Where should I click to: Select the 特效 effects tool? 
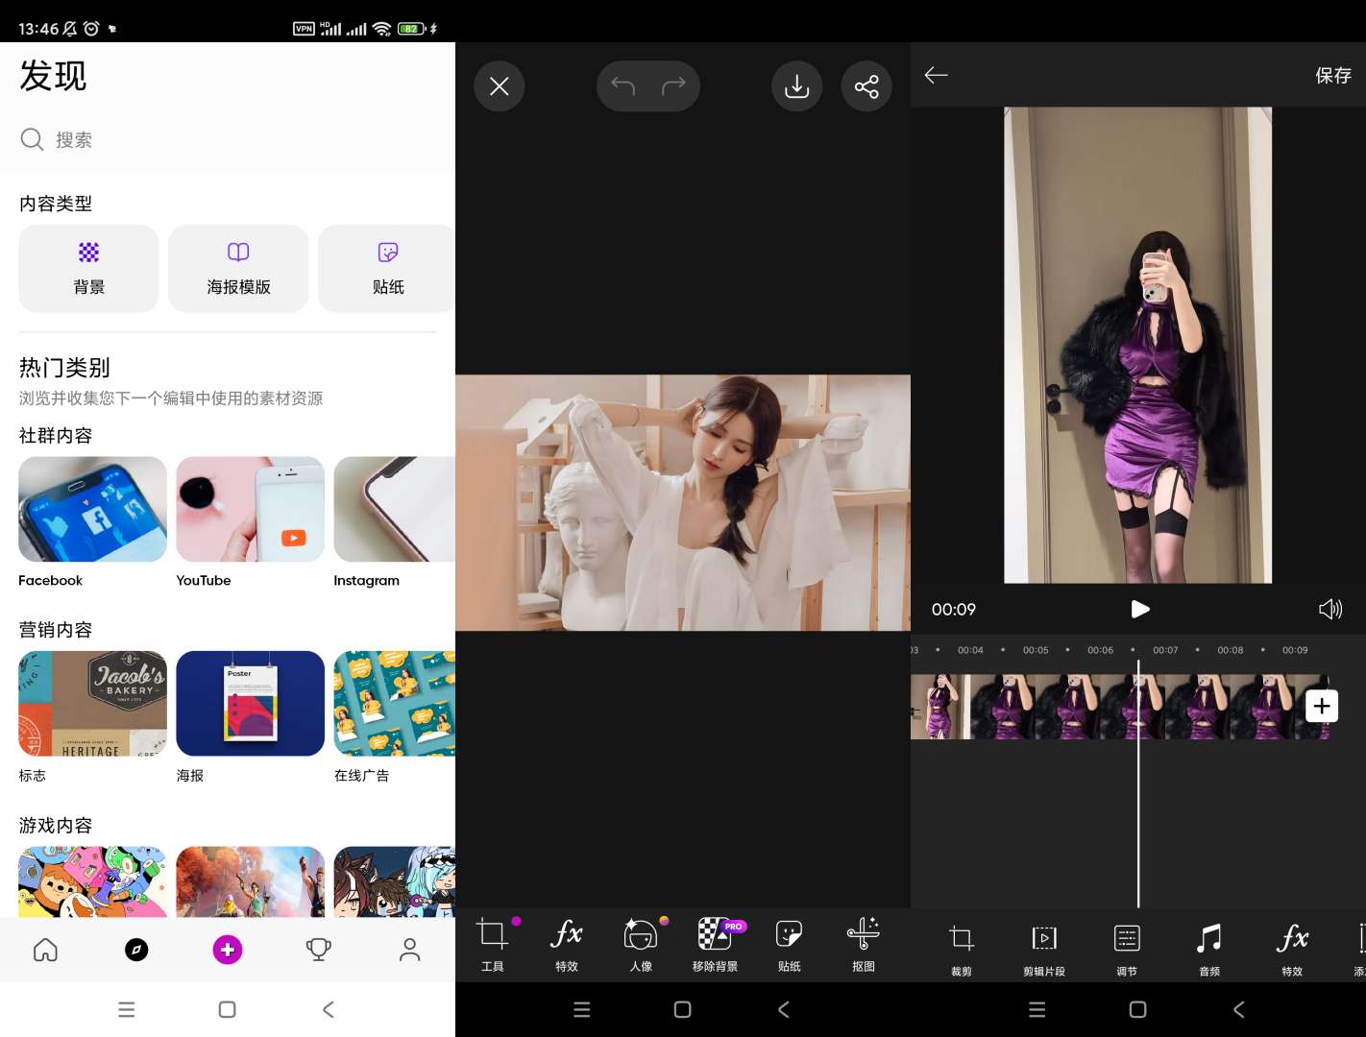(566, 944)
